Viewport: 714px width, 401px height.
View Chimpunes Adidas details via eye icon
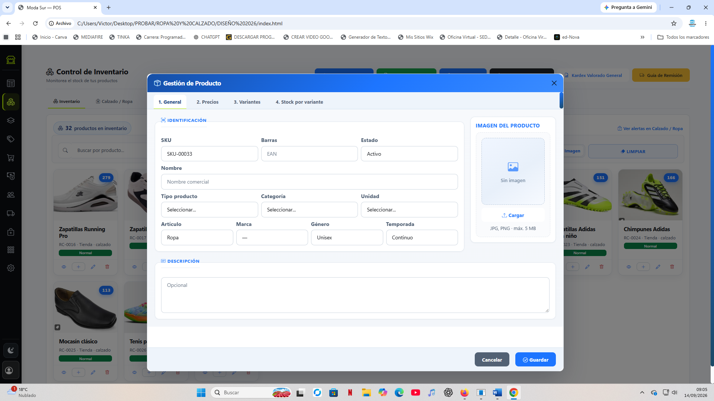pos(629,267)
